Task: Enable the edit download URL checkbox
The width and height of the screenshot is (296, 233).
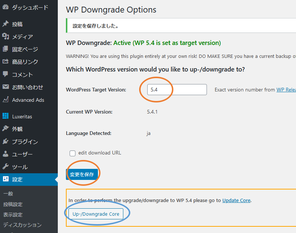Action: coord(73,153)
